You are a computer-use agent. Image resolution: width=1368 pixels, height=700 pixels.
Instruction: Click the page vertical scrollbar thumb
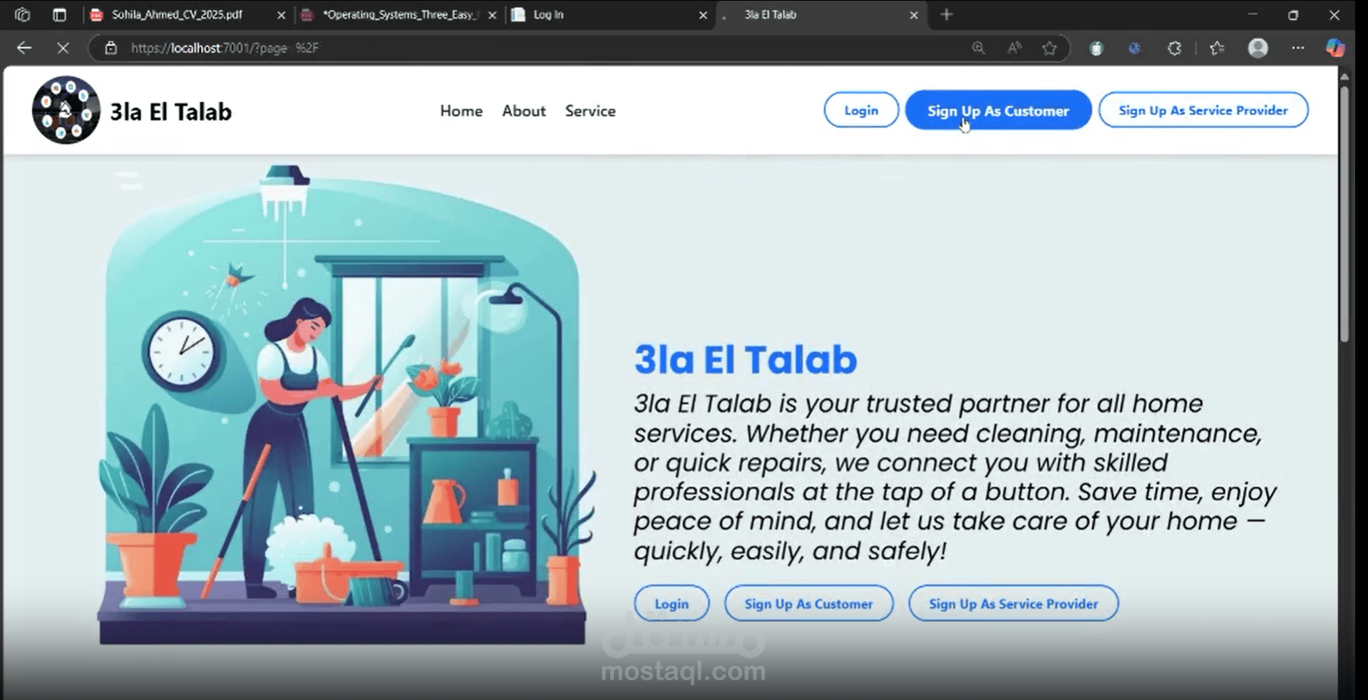1344,214
